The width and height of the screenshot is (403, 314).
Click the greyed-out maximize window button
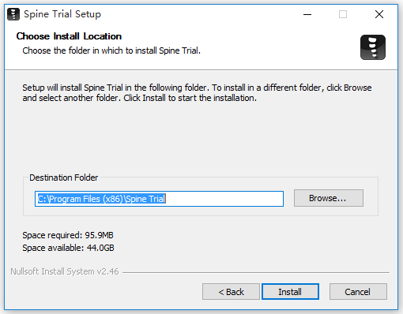coord(343,14)
